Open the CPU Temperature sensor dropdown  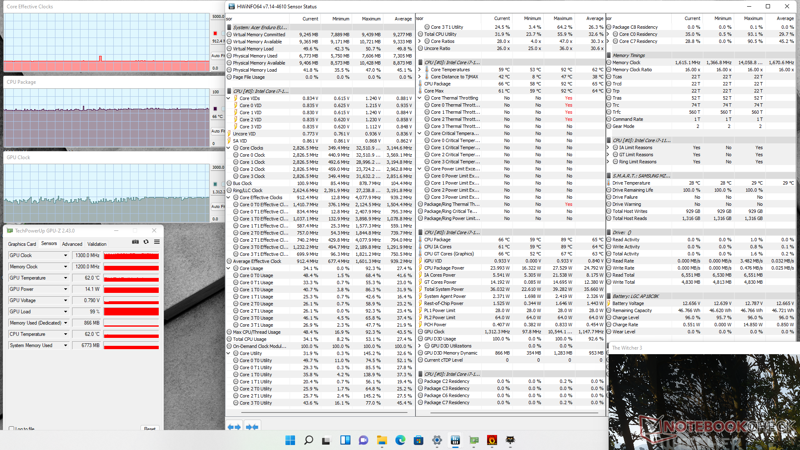click(65, 334)
